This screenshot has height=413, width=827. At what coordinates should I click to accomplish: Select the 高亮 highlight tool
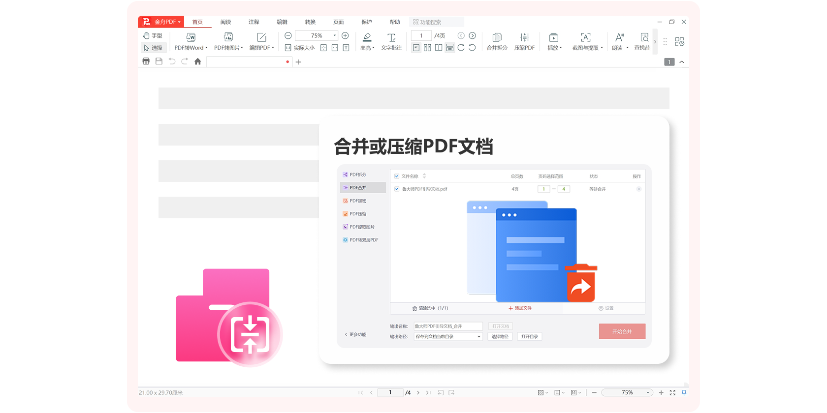(367, 42)
